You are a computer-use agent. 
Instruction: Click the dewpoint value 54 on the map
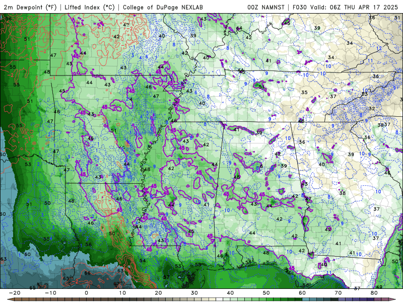143,261
